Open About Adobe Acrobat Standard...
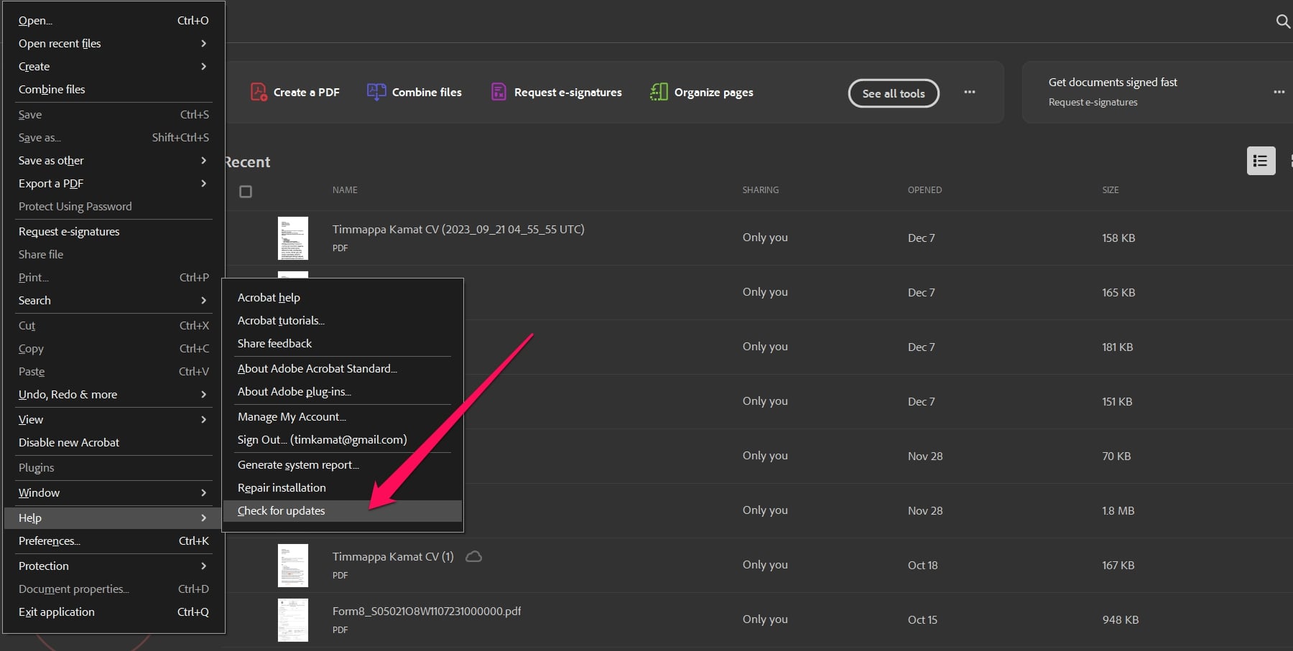Screen dimensions: 1293x651 (343, 368)
